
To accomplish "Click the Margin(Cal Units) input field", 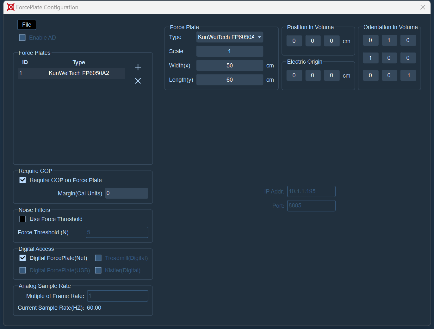I will (x=127, y=193).
